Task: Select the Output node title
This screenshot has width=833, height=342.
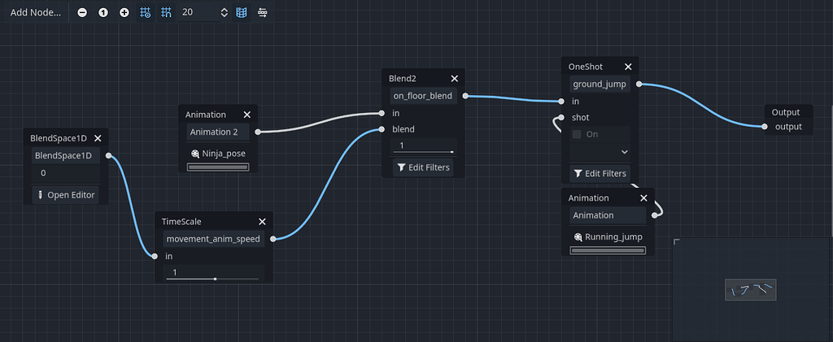Action: tap(786, 112)
